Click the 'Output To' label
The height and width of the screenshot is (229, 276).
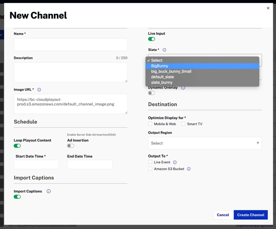point(158,156)
